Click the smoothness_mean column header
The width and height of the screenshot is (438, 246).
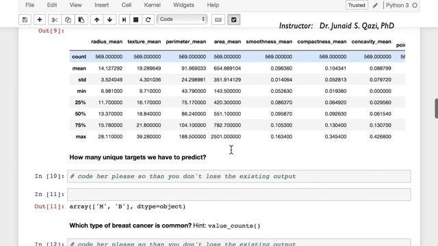[x=269, y=42]
